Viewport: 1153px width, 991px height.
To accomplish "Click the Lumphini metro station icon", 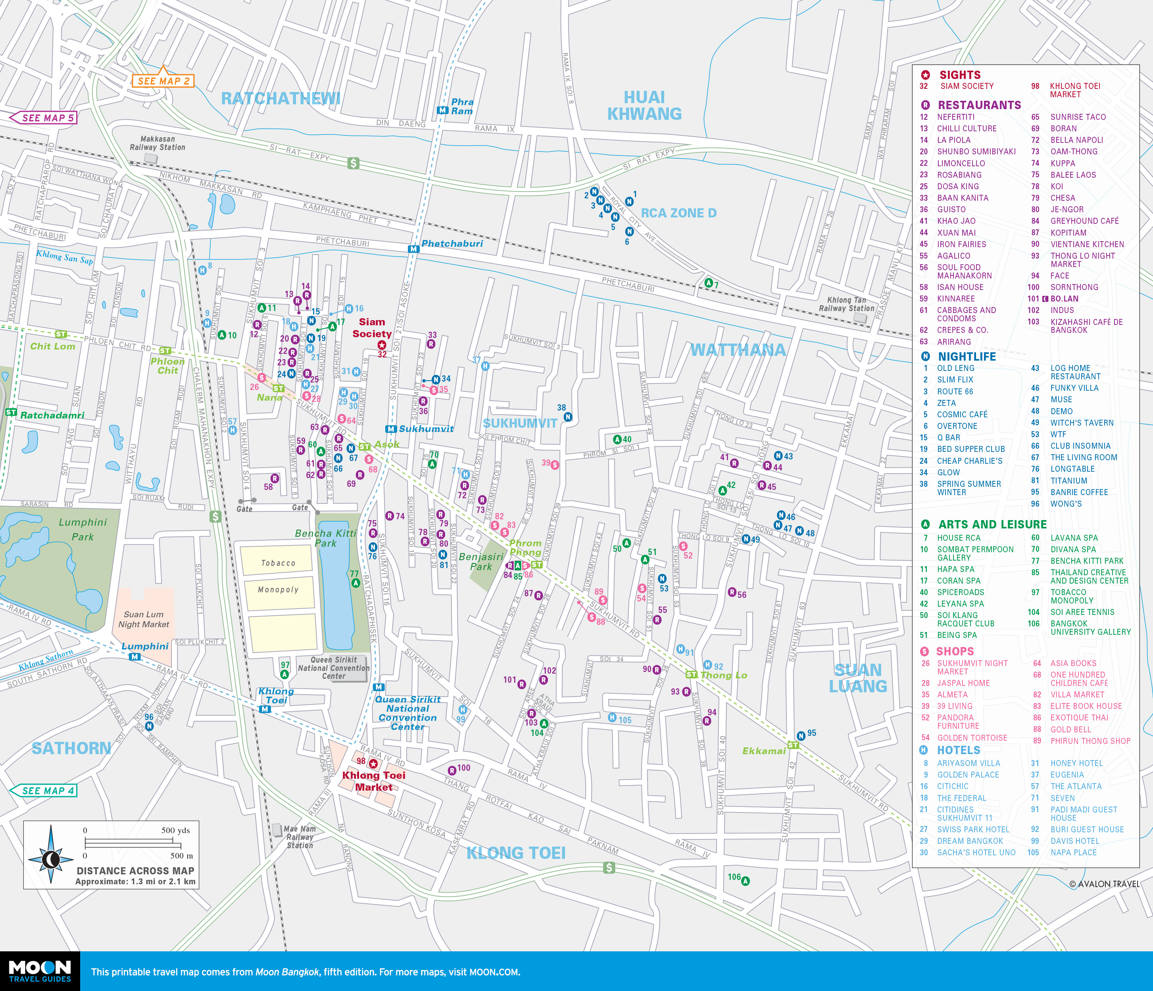I will [134, 657].
